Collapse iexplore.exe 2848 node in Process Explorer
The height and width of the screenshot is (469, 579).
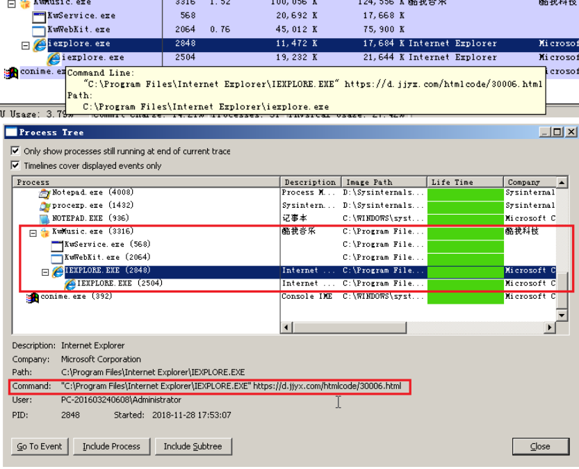pyautogui.click(x=25, y=46)
